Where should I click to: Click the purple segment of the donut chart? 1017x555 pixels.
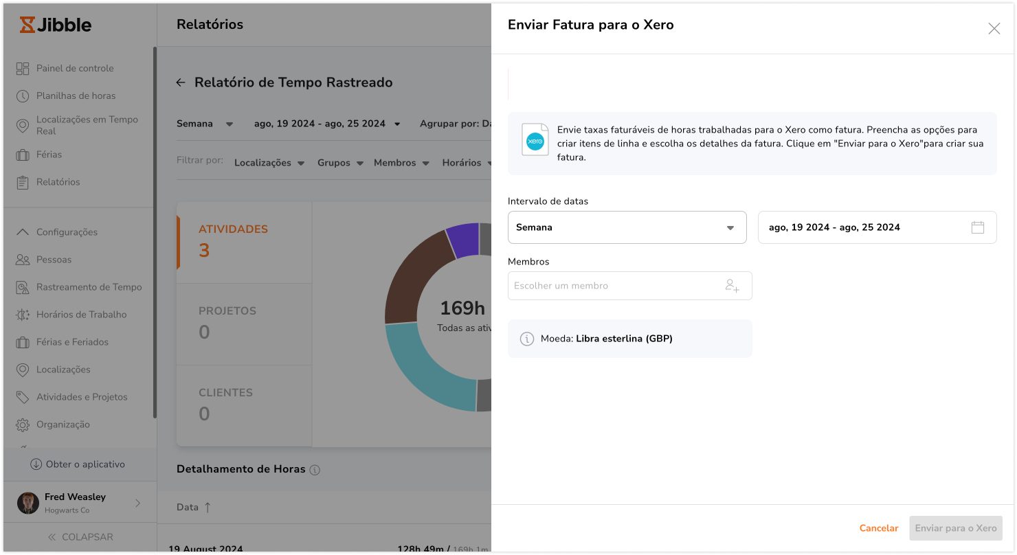[464, 239]
